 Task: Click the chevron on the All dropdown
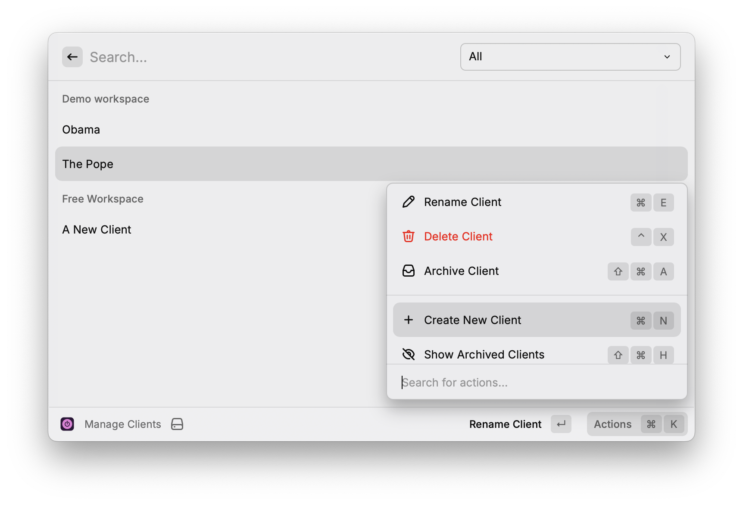pyautogui.click(x=667, y=57)
